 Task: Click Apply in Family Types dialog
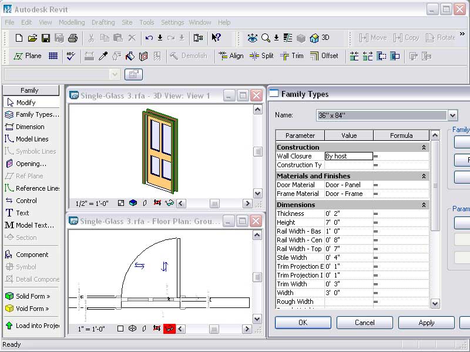427,323
